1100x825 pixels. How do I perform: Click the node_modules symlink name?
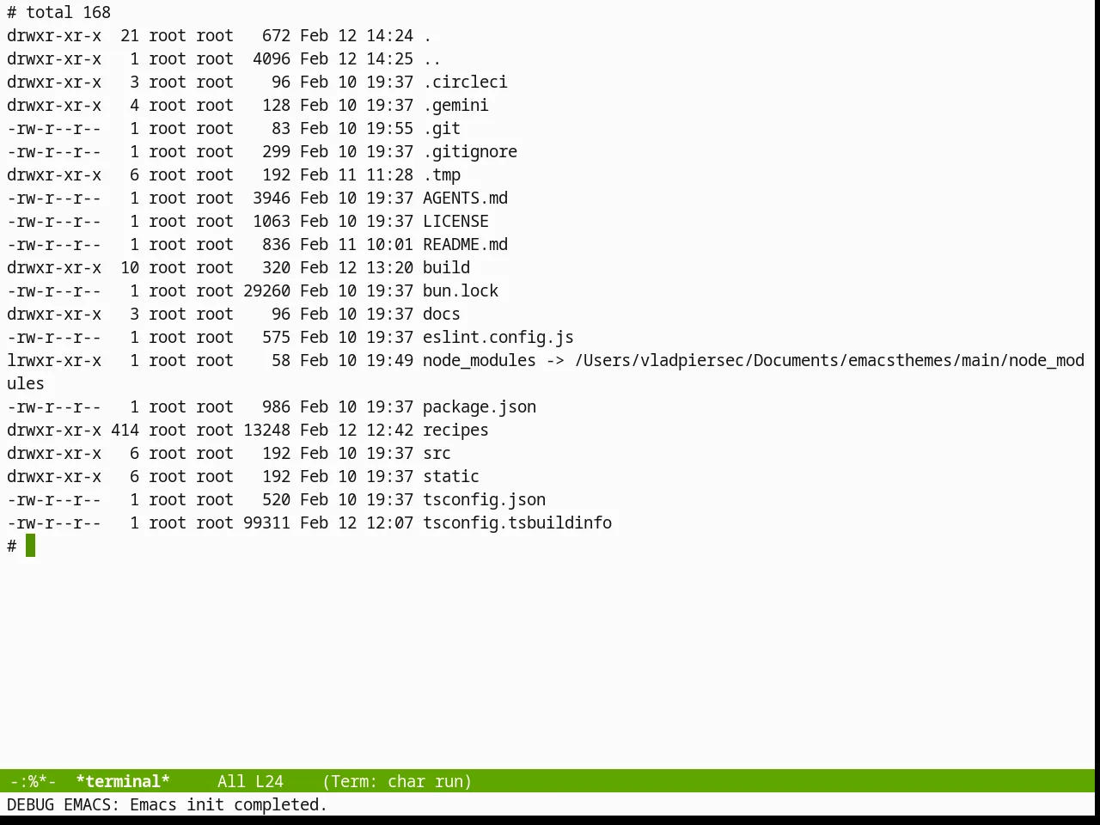[x=480, y=360]
